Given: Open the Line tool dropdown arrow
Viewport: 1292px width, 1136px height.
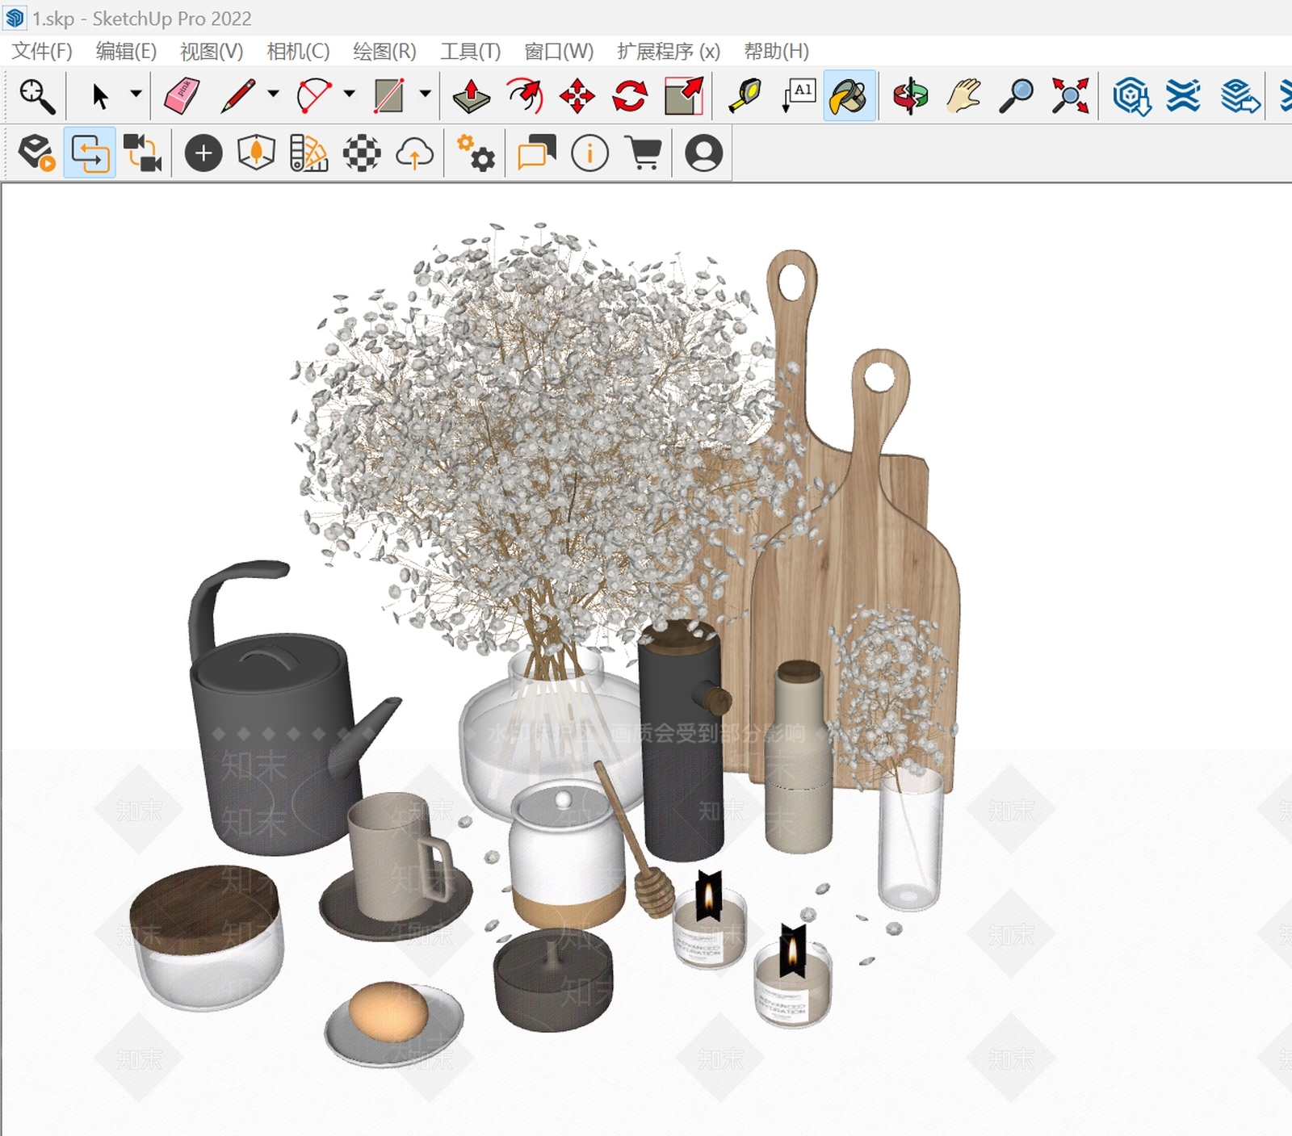Looking at the screenshot, I should coord(274,94).
